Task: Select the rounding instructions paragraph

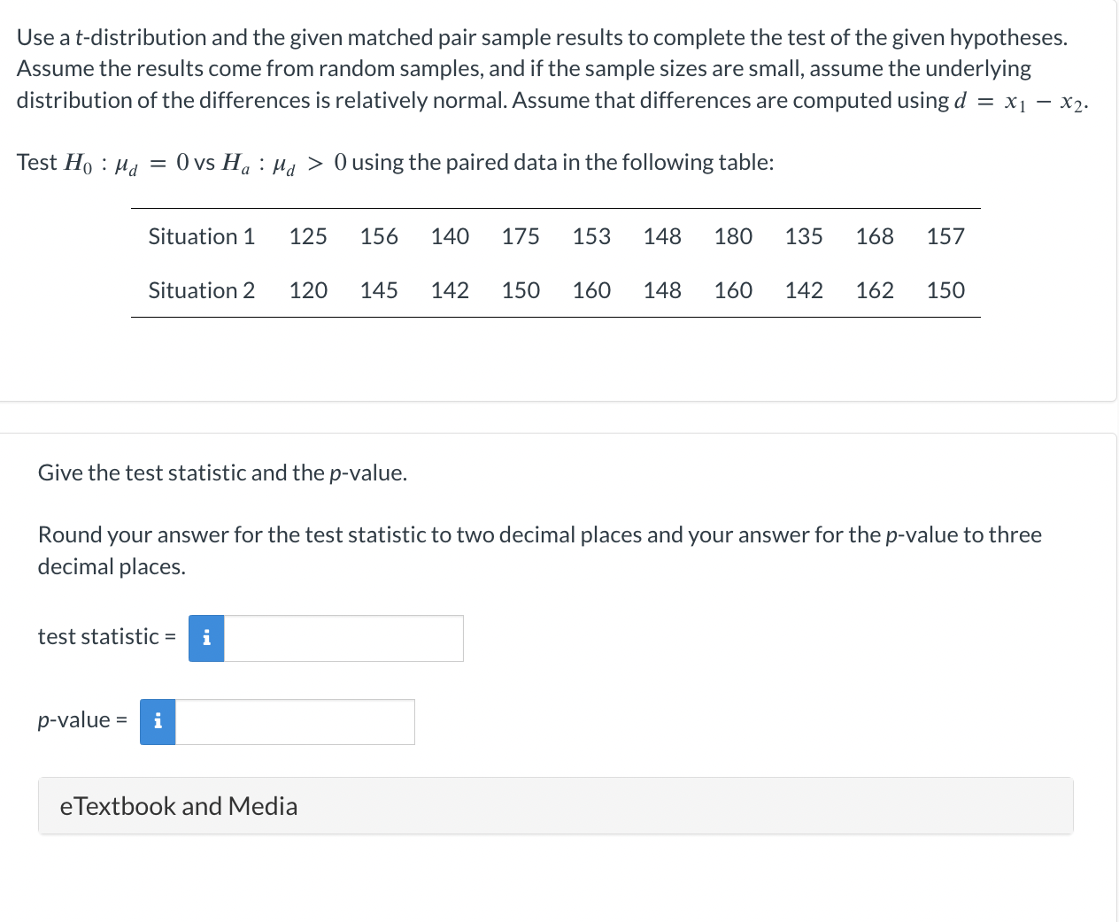Action: [x=538, y=549]
